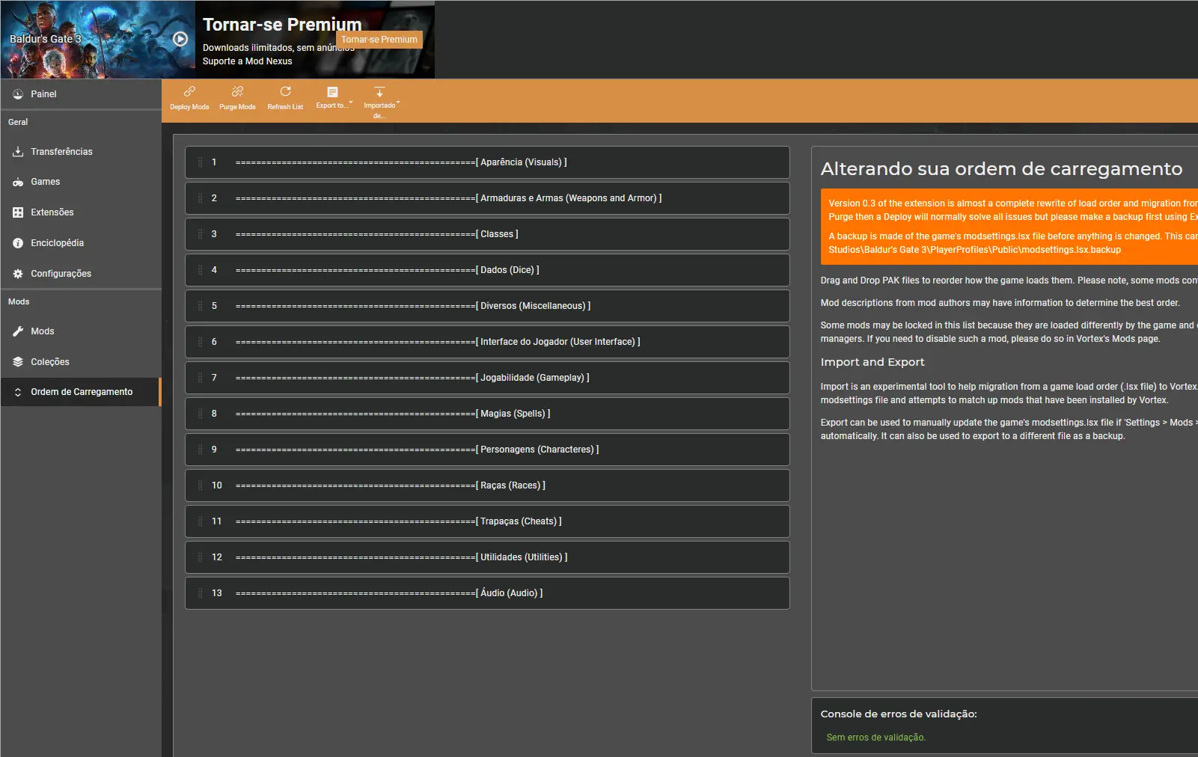Open the Painel dashboard page

[x=81, y=94]
